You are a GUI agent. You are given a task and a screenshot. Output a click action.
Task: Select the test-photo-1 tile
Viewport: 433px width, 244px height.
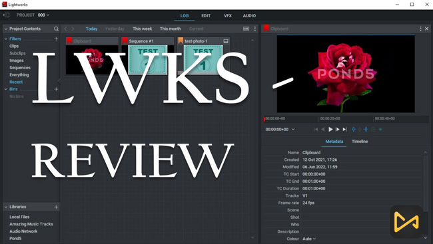(203, 56)
